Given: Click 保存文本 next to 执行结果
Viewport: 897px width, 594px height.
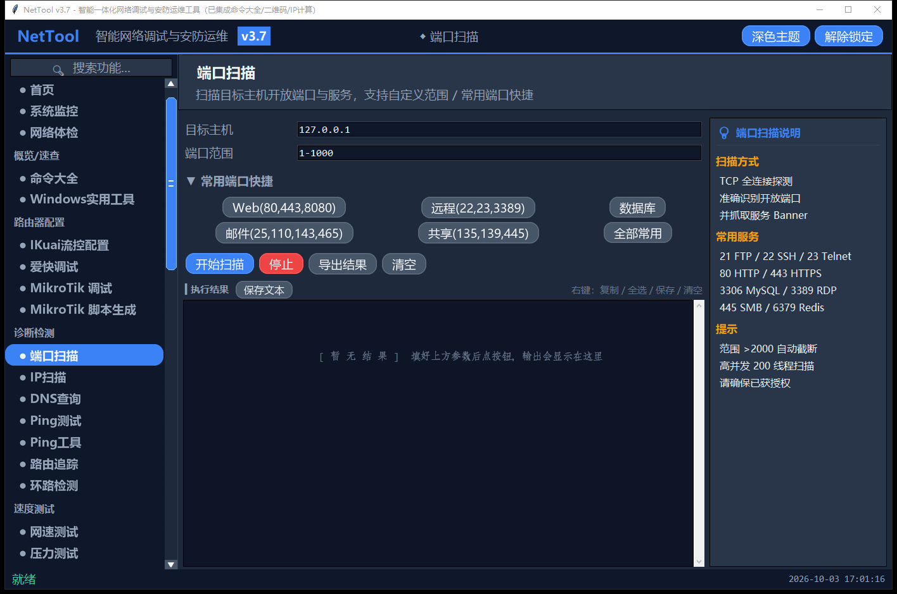Looking at the screenshot, I should coord(264,290).
